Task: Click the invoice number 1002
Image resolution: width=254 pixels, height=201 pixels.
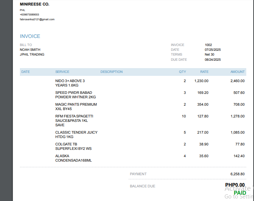Action: 208,45
